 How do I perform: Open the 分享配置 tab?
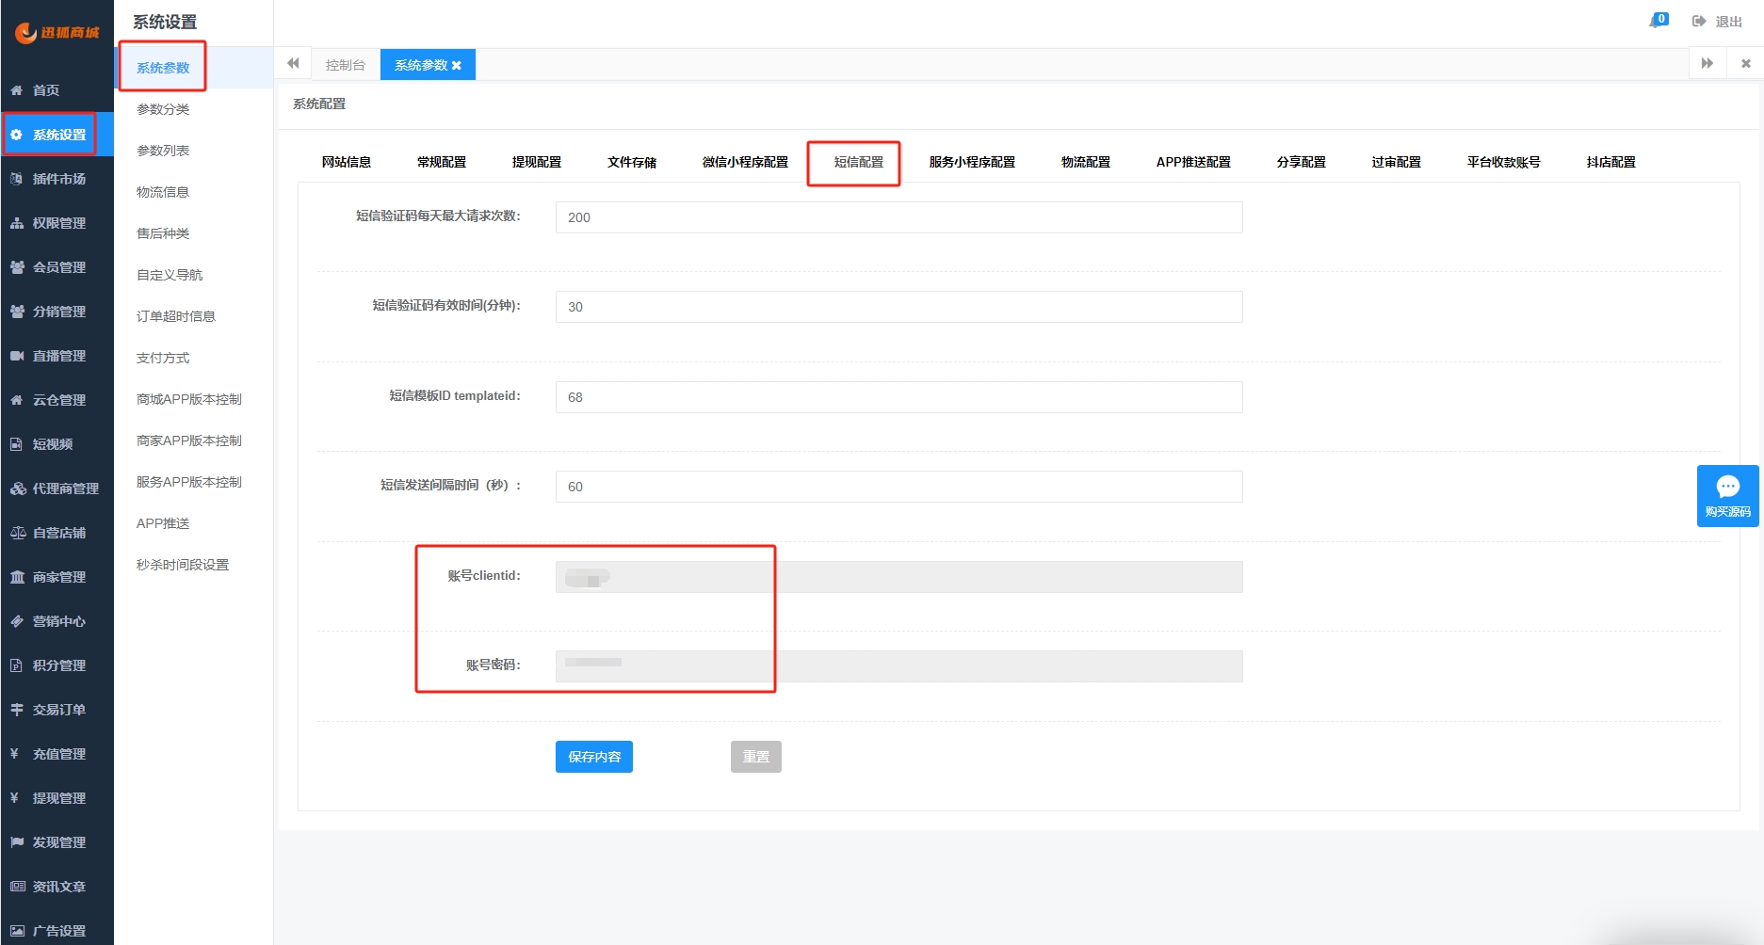coord(1302,162)
